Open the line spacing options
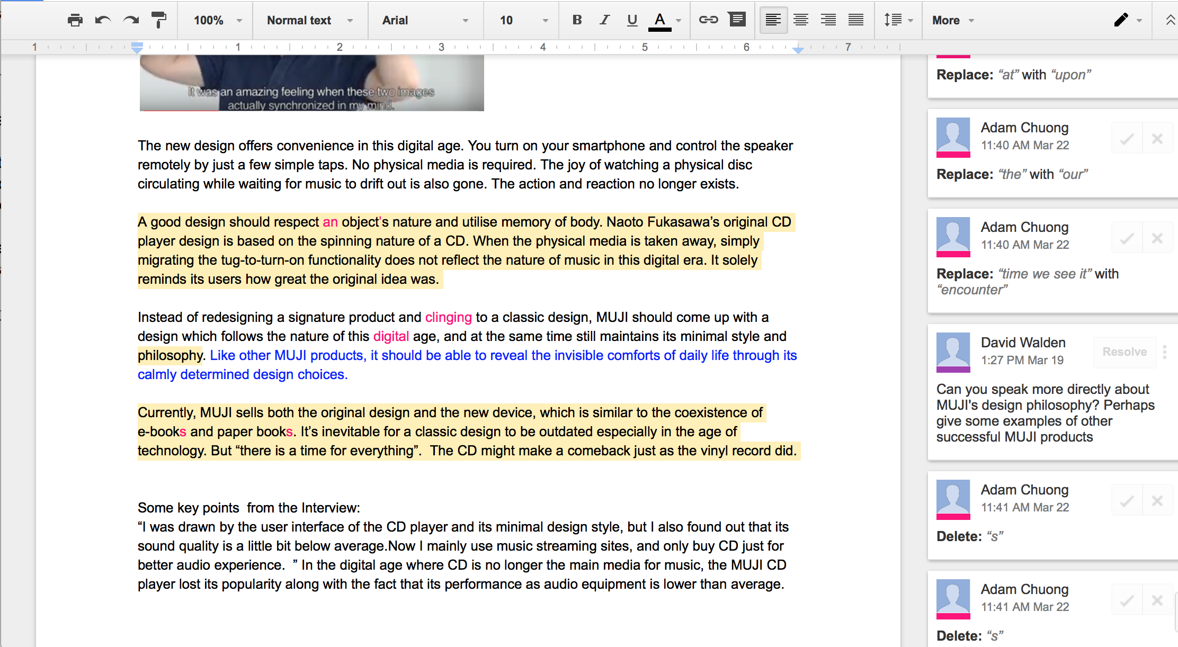The height and width of the screenshot is (647, 1178). coord(898,20)
